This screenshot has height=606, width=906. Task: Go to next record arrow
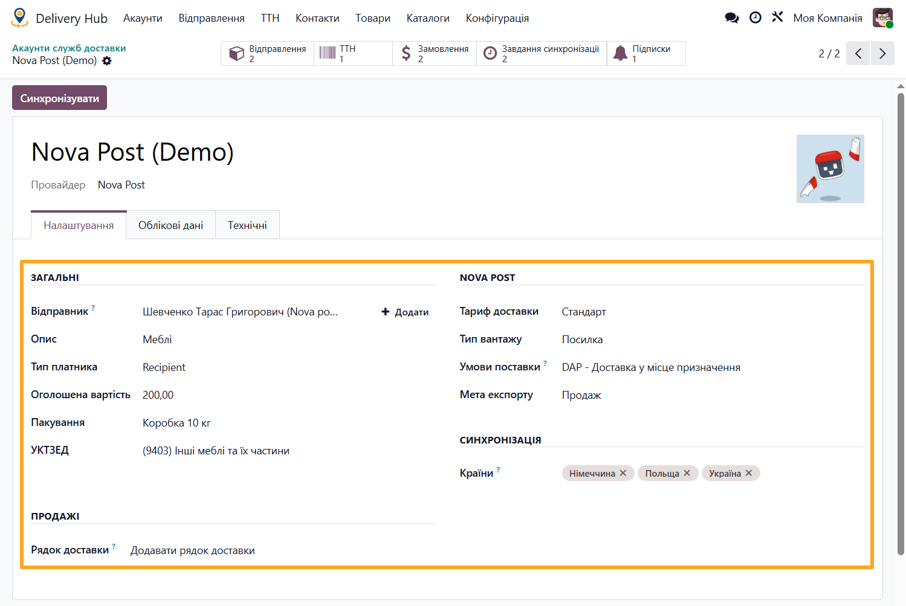pos(882,53)
